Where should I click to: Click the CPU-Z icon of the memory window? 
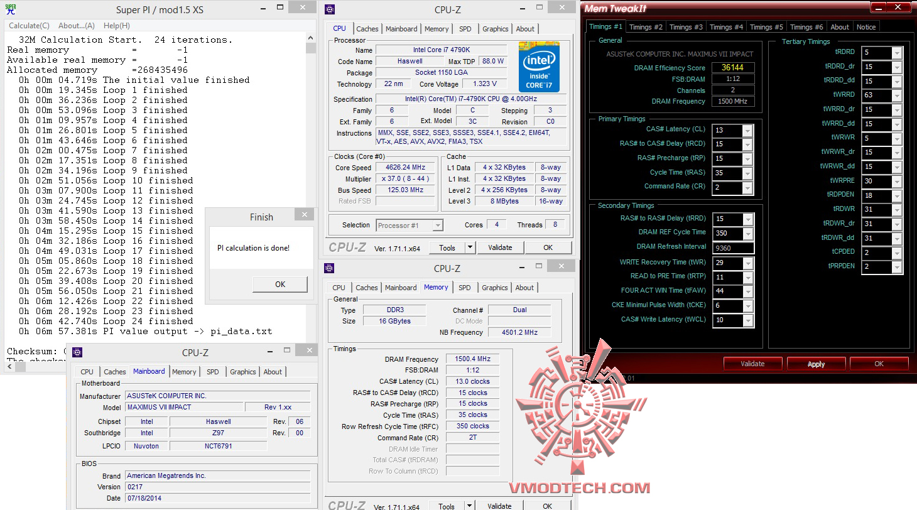point(330,268)
